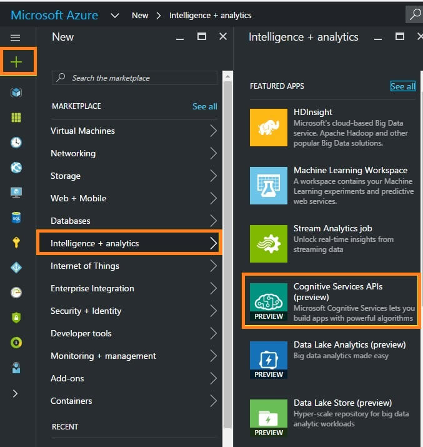Click the Stream Analytics job gear icon
Image resolution: width=423 pixels, height=447 pixels.
pyautogui.click(x=269, y=244)
